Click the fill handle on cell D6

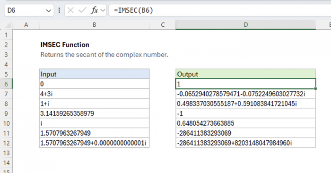(x=315, y=88)
